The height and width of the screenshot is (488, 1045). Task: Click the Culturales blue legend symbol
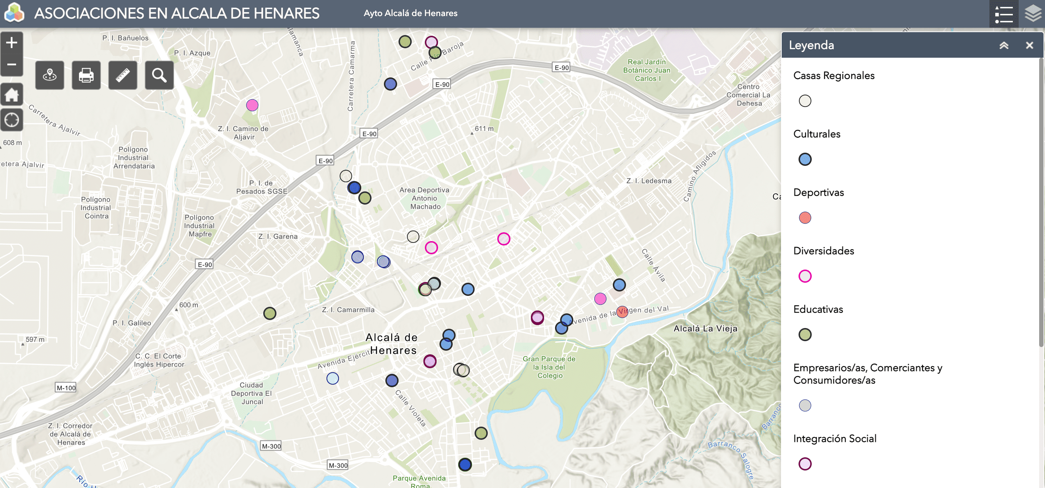pos(805,159)
